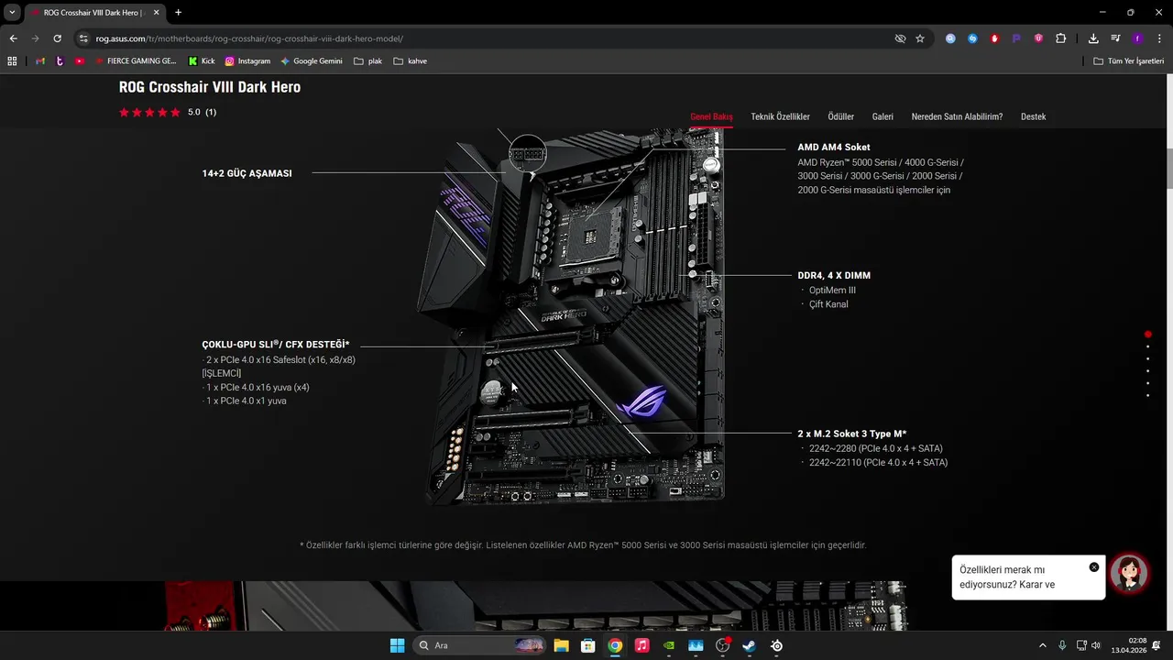The height and width of the screenshot is (660, 1173).
Task: Open Apple Music from taskbar
Action: coord(641,645)
